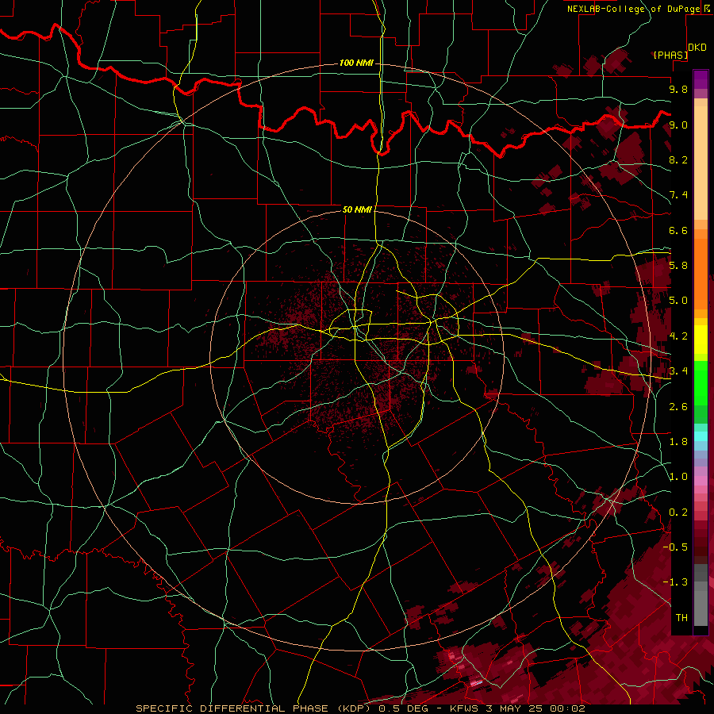Screen dimensions: 714x714
Task: Click the -1.3 scale value
Action: [x=675, y=582]
